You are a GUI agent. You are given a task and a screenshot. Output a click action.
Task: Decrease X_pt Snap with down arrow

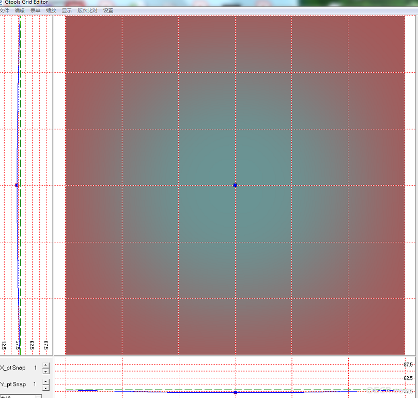[x=46, y=371]
